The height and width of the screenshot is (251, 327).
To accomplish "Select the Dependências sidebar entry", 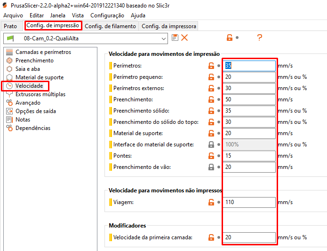I will tap(33, 128).
